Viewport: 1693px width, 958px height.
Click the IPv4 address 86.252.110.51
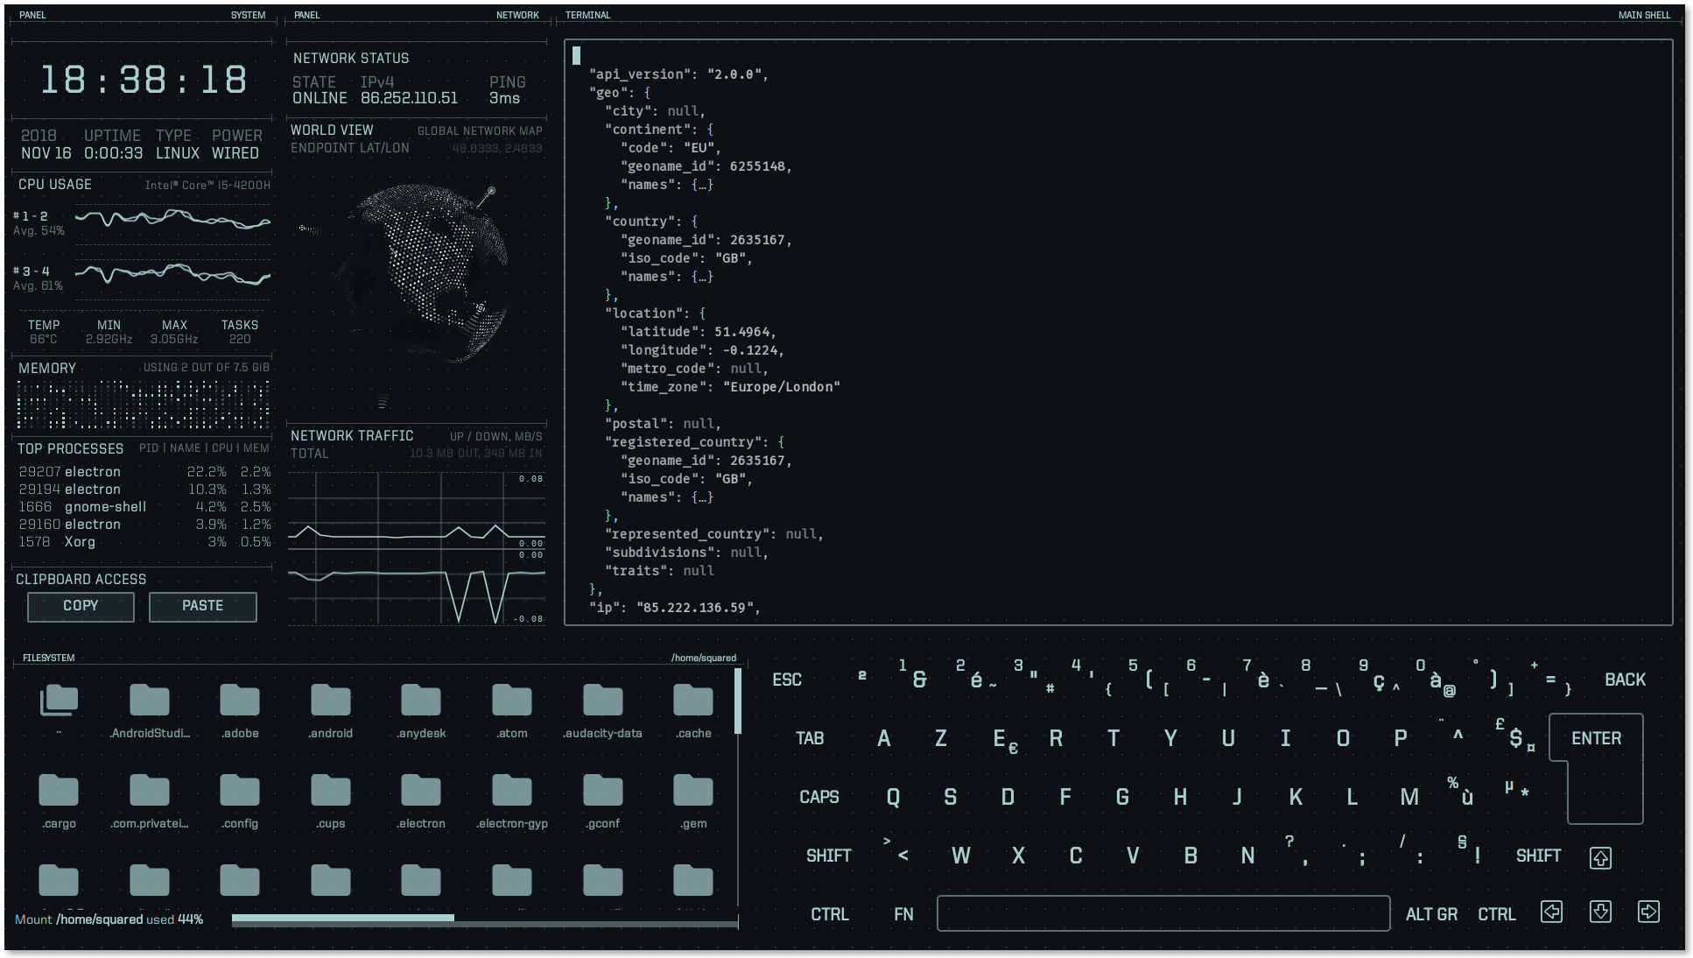tap(409, 98)
